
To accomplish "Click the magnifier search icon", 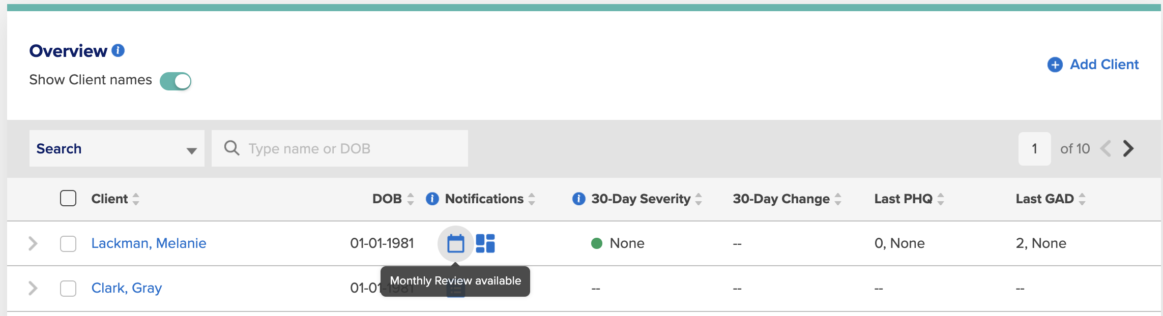I will tap(231, 148).
